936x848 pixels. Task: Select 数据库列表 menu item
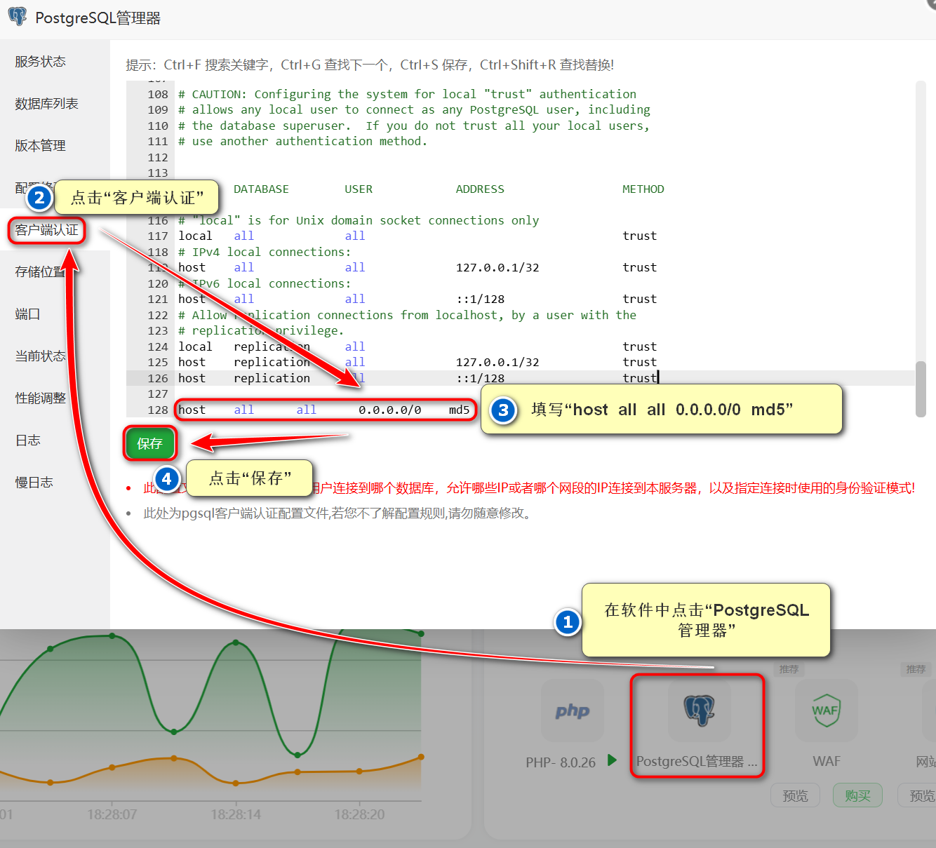pos(46,104)
